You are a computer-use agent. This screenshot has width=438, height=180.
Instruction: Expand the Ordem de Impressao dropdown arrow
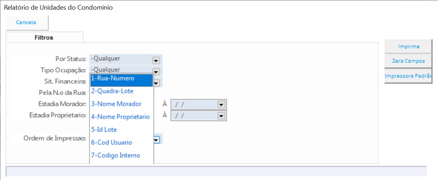156,140
